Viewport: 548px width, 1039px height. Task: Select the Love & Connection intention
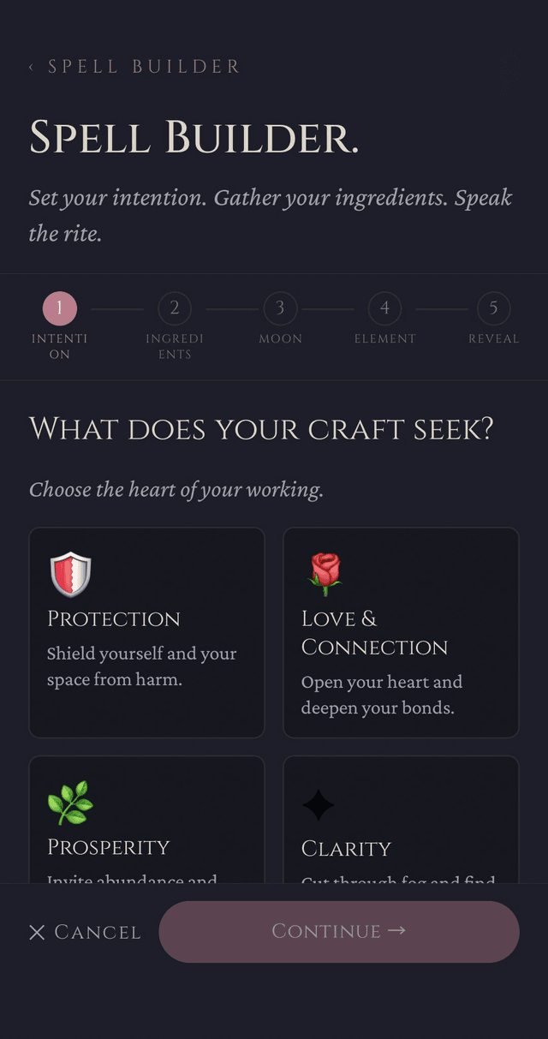(401, 632)
